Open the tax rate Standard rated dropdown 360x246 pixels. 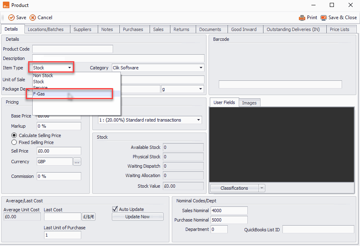(198, 120)
